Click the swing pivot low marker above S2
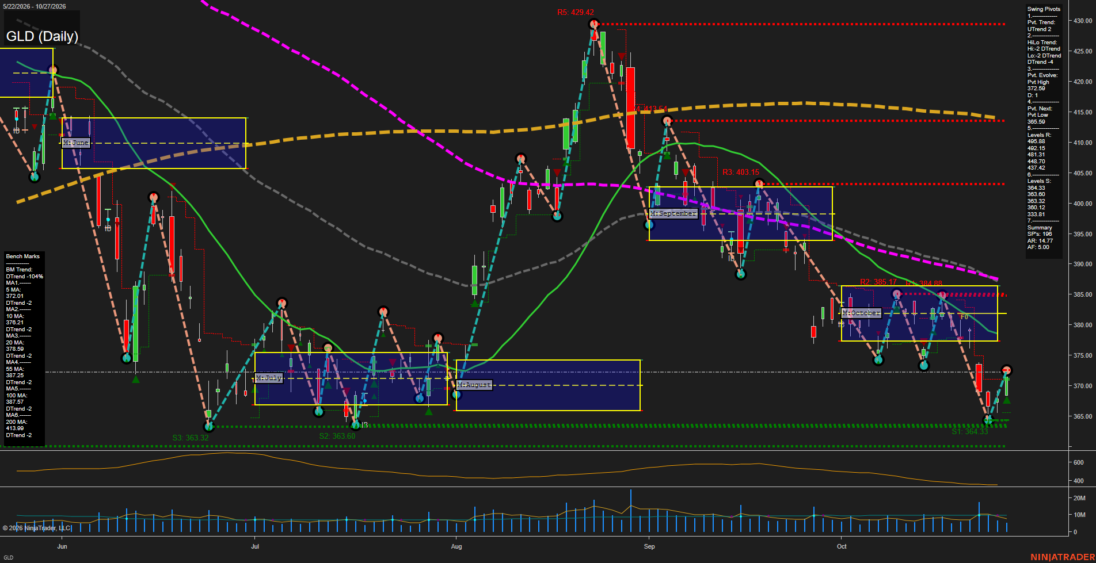The width and height of the screenshot is (1096, 563). (x=356, y=425)
